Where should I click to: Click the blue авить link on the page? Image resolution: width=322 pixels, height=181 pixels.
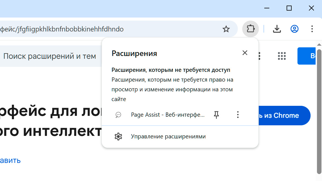click(10, 160)
